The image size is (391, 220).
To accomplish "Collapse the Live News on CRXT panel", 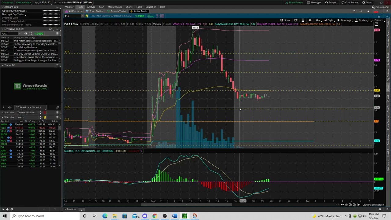I will (x=3, y=29).
